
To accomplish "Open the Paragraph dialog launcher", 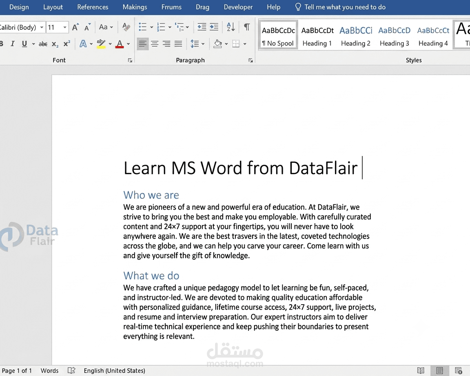I will tap(251, 60).
